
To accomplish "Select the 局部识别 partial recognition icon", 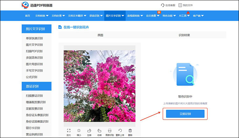I will coord(110,131).
